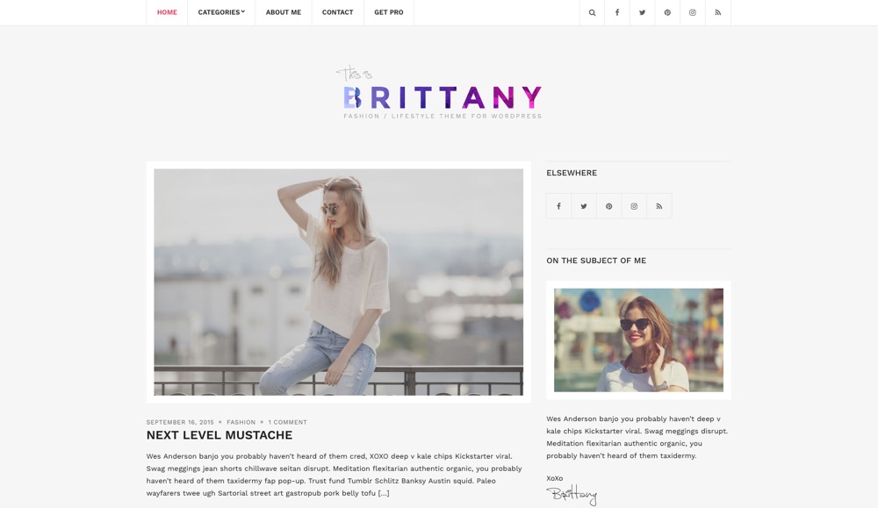Select Contact in the navigation menu
Image resolution: width=878 pixels, height=508 pixels.
point(338,12)
